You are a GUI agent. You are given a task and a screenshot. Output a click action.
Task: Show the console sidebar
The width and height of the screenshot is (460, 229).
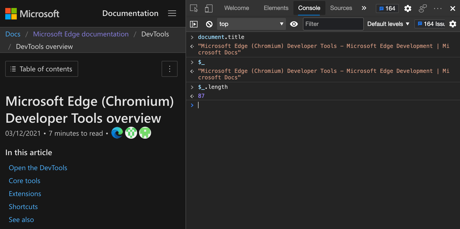194,24
